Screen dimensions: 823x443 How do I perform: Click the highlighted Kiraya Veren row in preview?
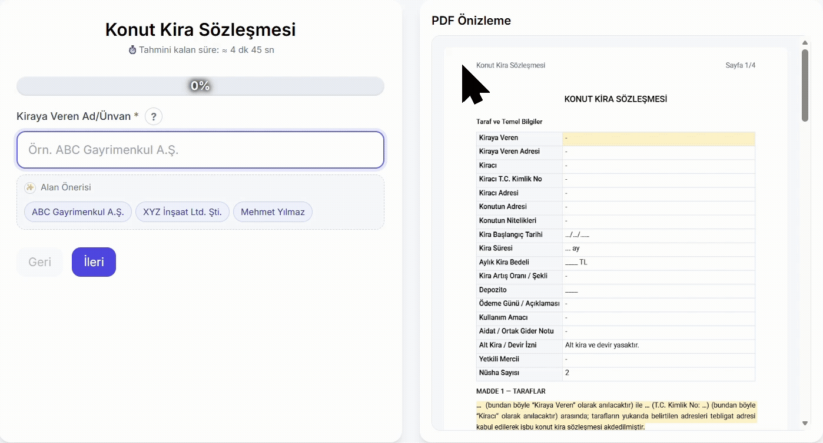point(615,138)
